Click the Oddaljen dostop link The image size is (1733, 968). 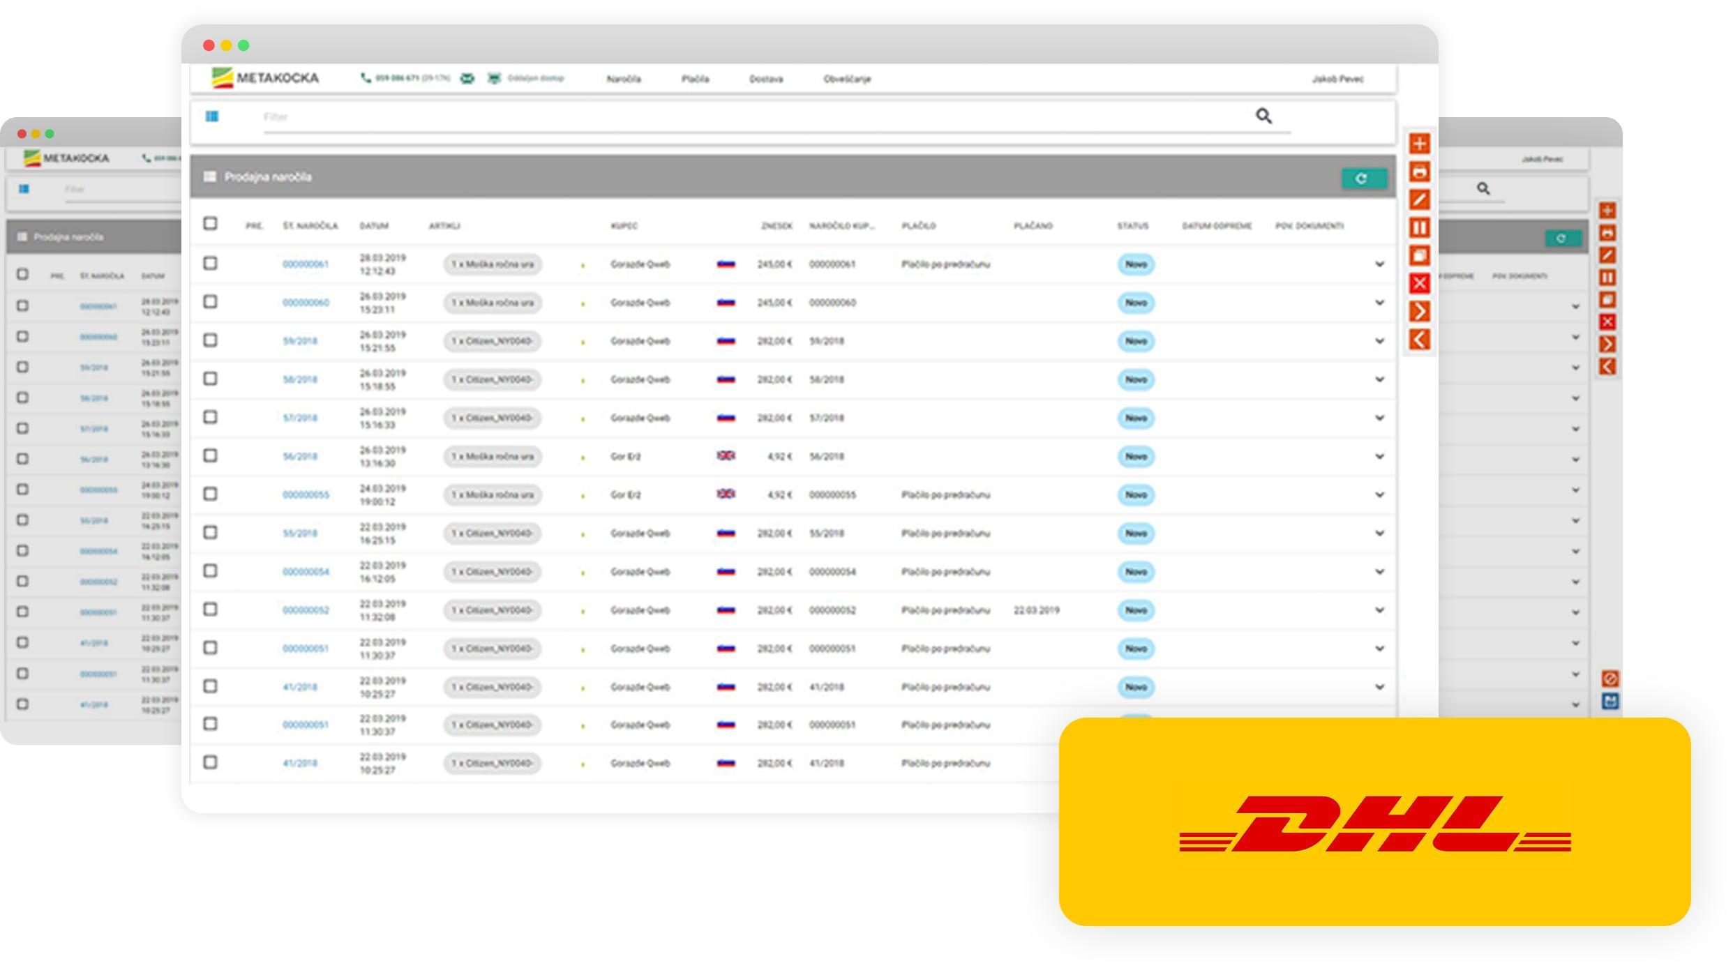535,78
